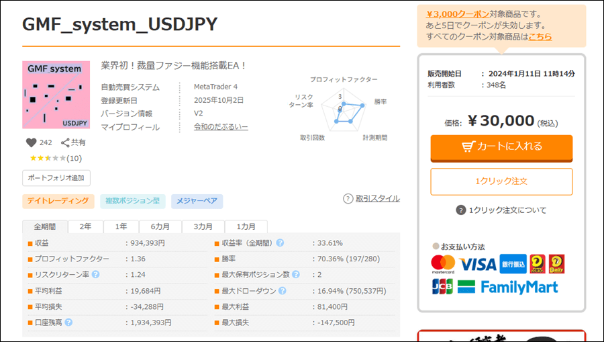
Task: Click the 19,684円 average profit value
Action: pyautogui.click(x=145, y=291)
